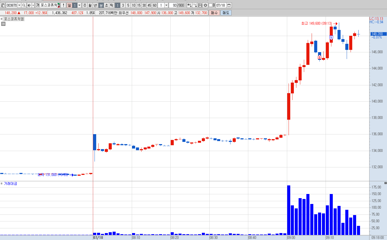Screen dimensions: 387x240
Task: Click the current price tag 148,200
Action: point(379,34)
